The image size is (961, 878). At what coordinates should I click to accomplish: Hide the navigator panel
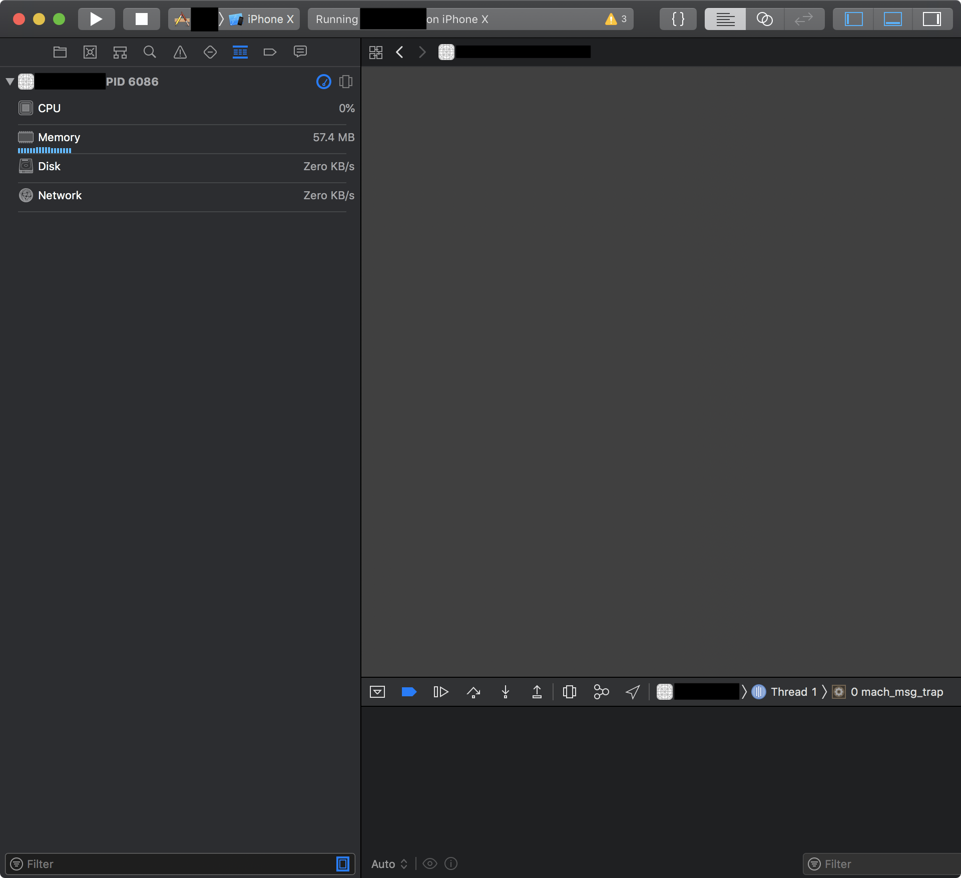[x=853, y=19]
